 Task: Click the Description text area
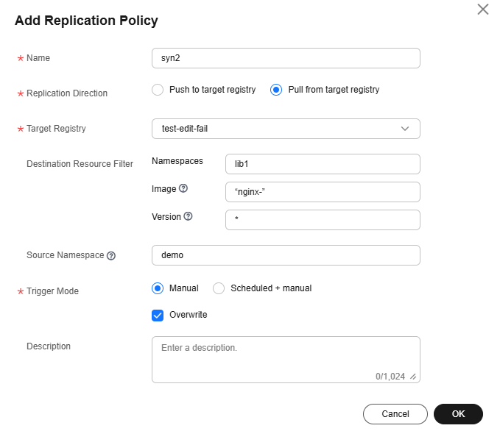(x=285, y=357)
